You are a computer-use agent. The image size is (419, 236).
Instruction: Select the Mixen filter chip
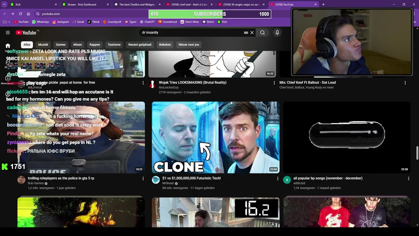[78, 45]
